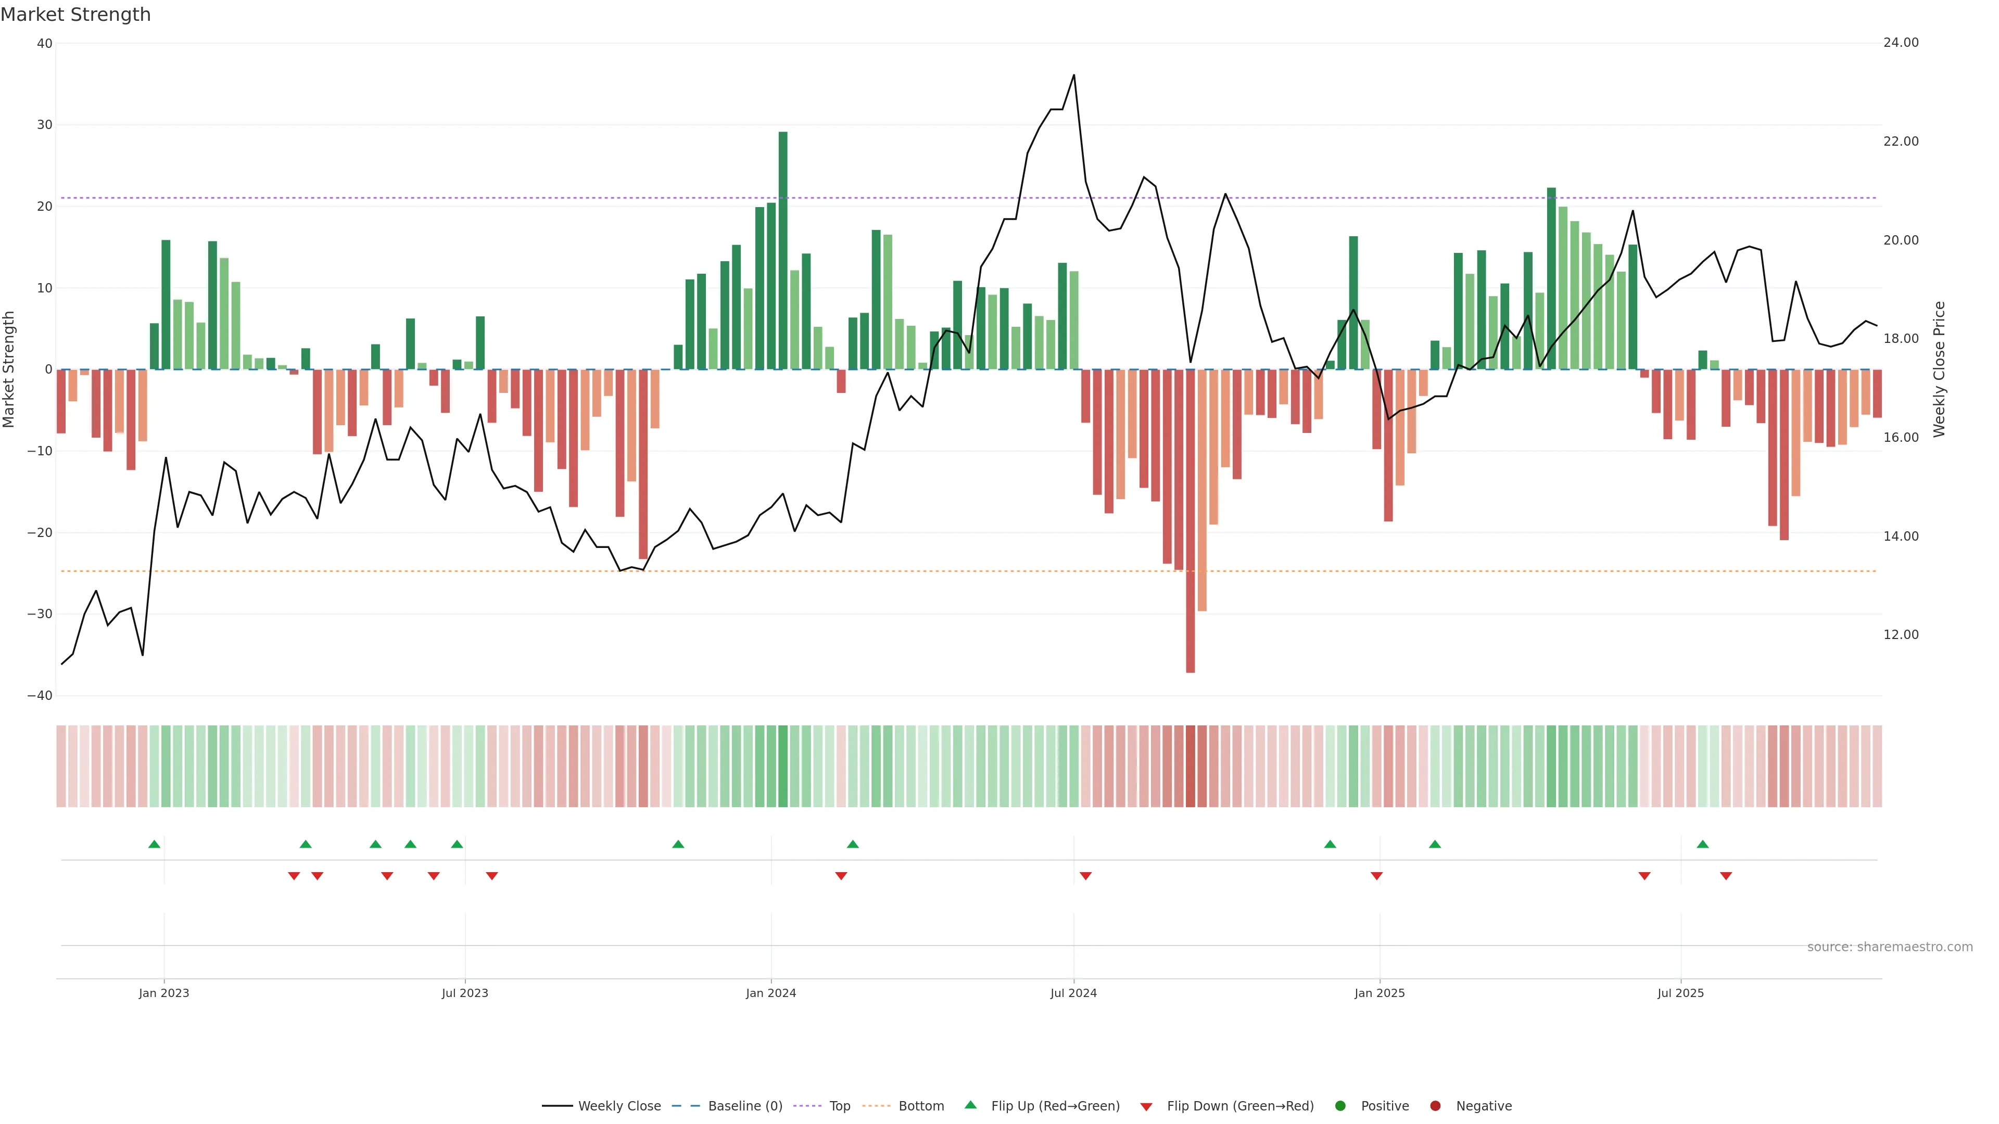Image resolution: width=1999 pixels, height=1124 pixels.
Task: Click the last red flip-down triangle after Jul 2025
Action: click(1726, 876)
